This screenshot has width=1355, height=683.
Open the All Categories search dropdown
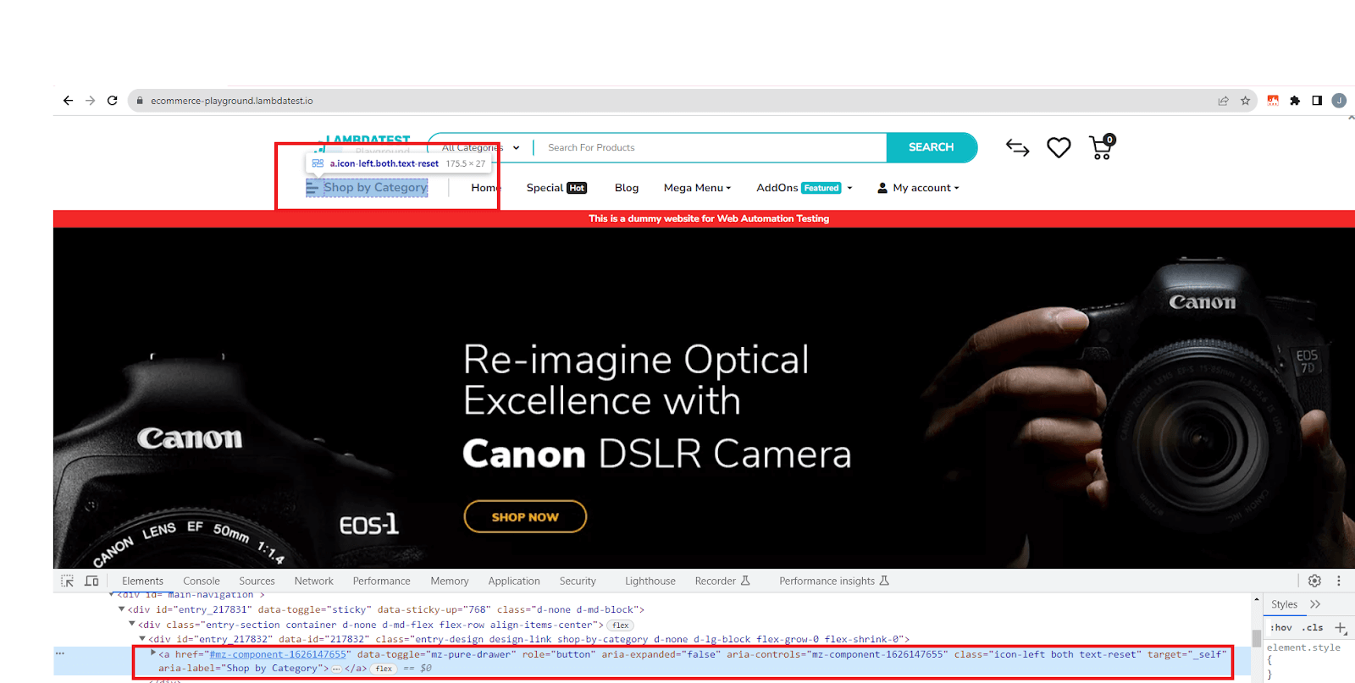480,147
